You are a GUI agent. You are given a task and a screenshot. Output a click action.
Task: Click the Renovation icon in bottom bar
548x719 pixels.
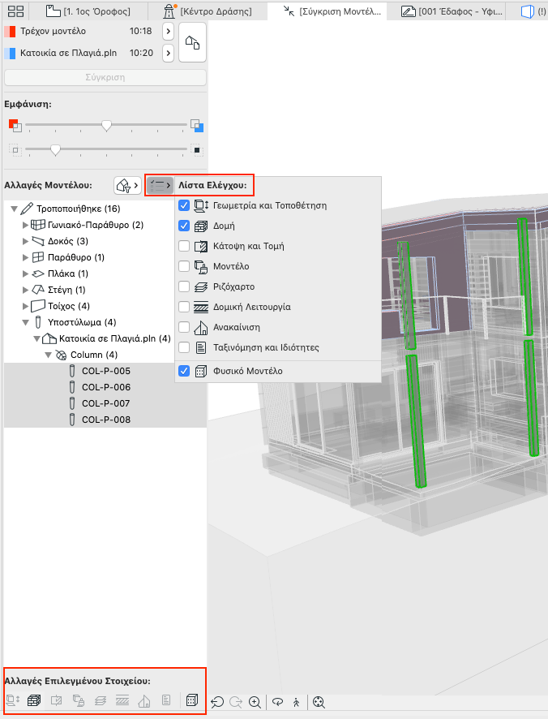(144, 700)
